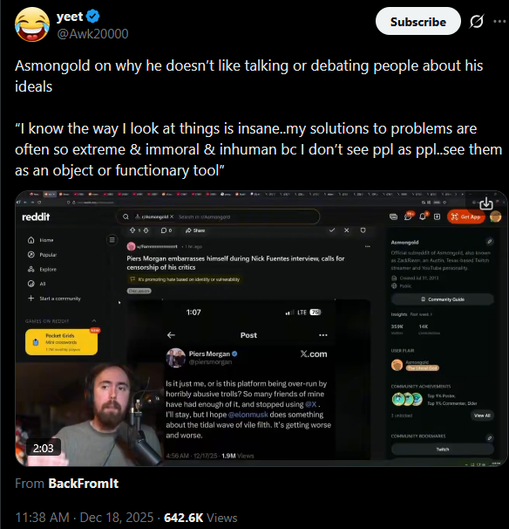Viewport: 509px width, 529px height.
Task: Click the Share button on the reddit post
Action: tap(195, 230)
